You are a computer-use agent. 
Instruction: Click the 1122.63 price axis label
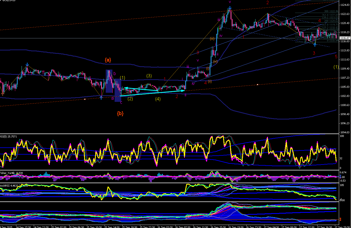(345, 14)
